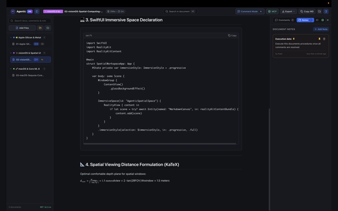
Task: Close the right notes panel
Action: [328, 20]
